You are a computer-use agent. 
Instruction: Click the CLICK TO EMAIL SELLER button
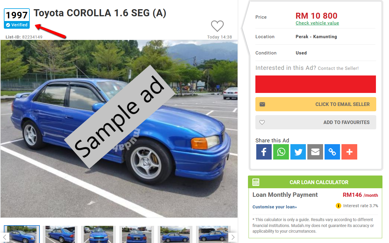(316, 104)
